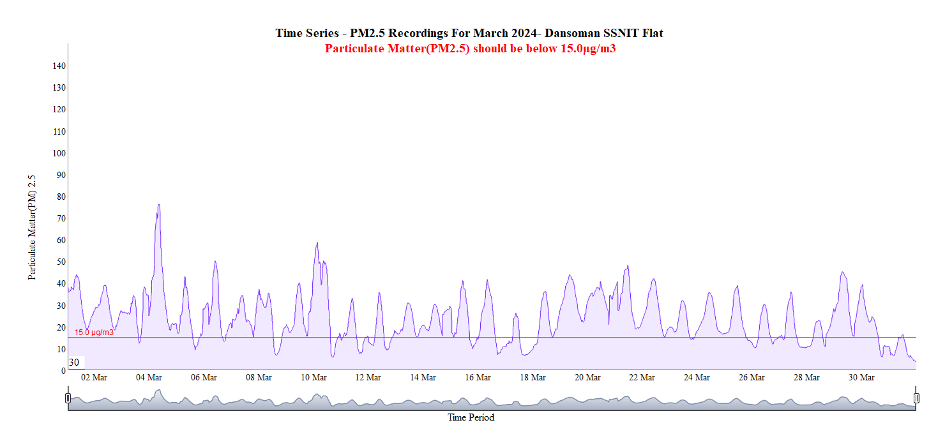The height and width of the screenshot is (448, 945).
Task: Click the roll period box showing 30
Action: [75, 362]
